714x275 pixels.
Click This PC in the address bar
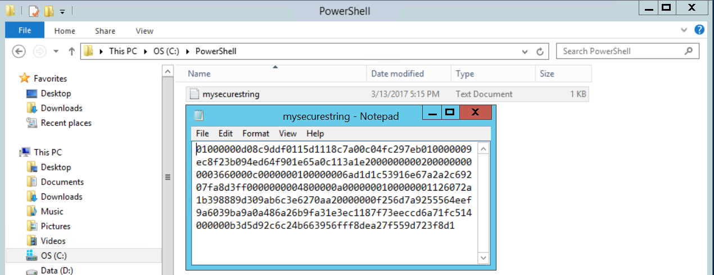click(123, 51)
